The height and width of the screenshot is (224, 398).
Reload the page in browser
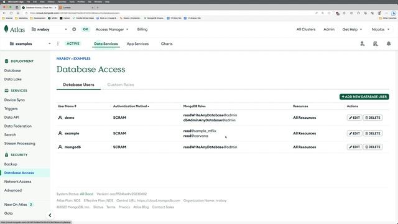(x=11, y=13)
